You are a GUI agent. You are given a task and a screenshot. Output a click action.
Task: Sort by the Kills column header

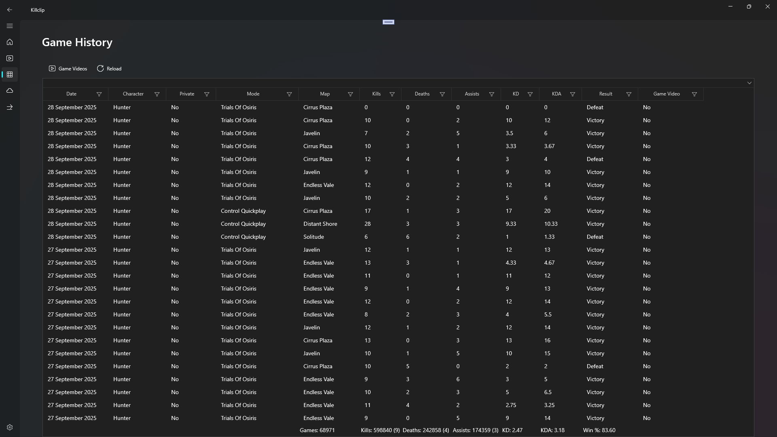pyautogui.click(x=376, y=94)
